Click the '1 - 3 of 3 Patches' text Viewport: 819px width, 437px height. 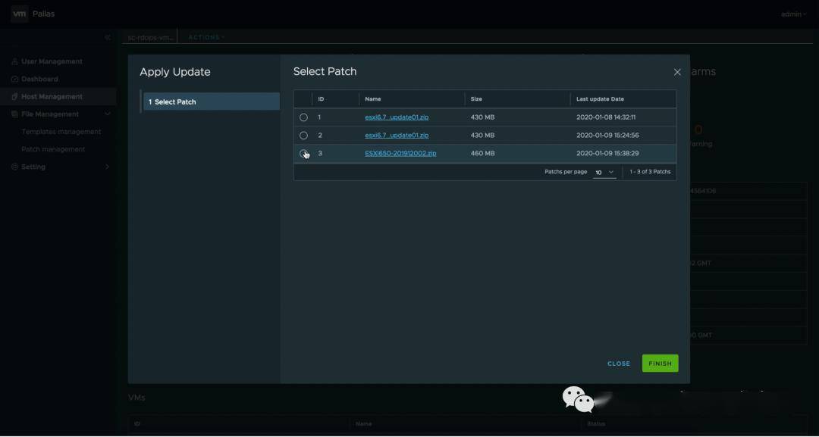click(x=650, y=172)
